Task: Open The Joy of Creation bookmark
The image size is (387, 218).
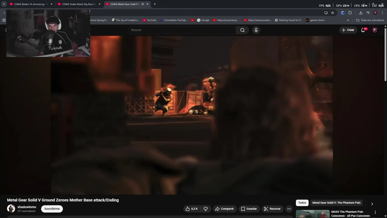Action: [125, 20]
